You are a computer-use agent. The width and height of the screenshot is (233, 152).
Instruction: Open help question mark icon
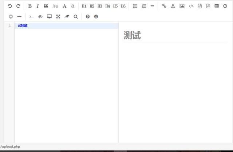tap(88, 16)
